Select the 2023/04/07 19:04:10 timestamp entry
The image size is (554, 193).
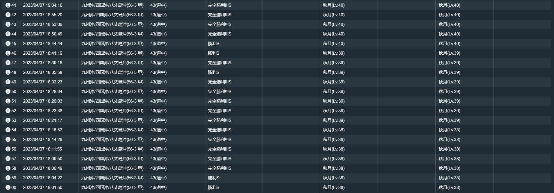[x=42, y=5]
